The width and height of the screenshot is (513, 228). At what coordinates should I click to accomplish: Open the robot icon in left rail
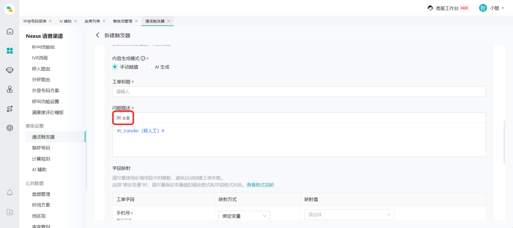10,70
